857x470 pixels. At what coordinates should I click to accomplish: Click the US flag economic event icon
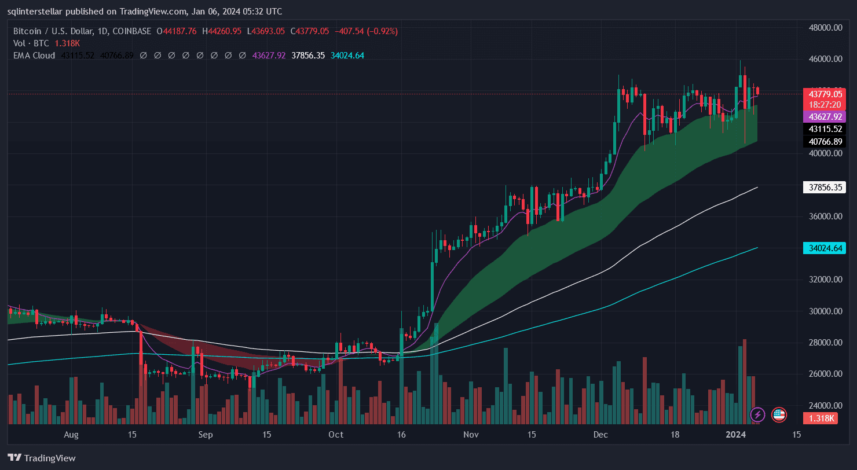pos(778,414)
